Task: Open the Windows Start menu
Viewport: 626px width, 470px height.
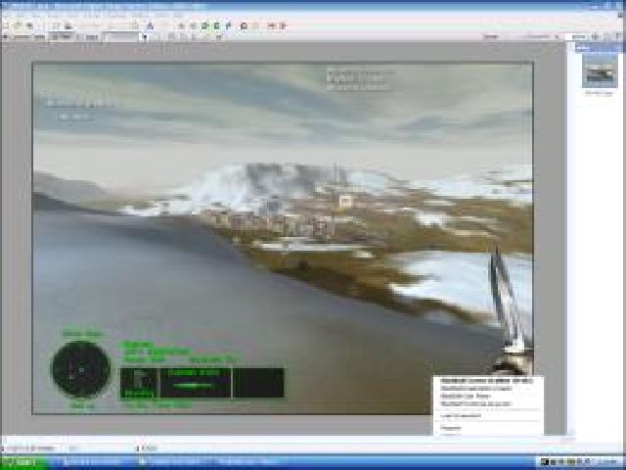Action: (23, 462)
